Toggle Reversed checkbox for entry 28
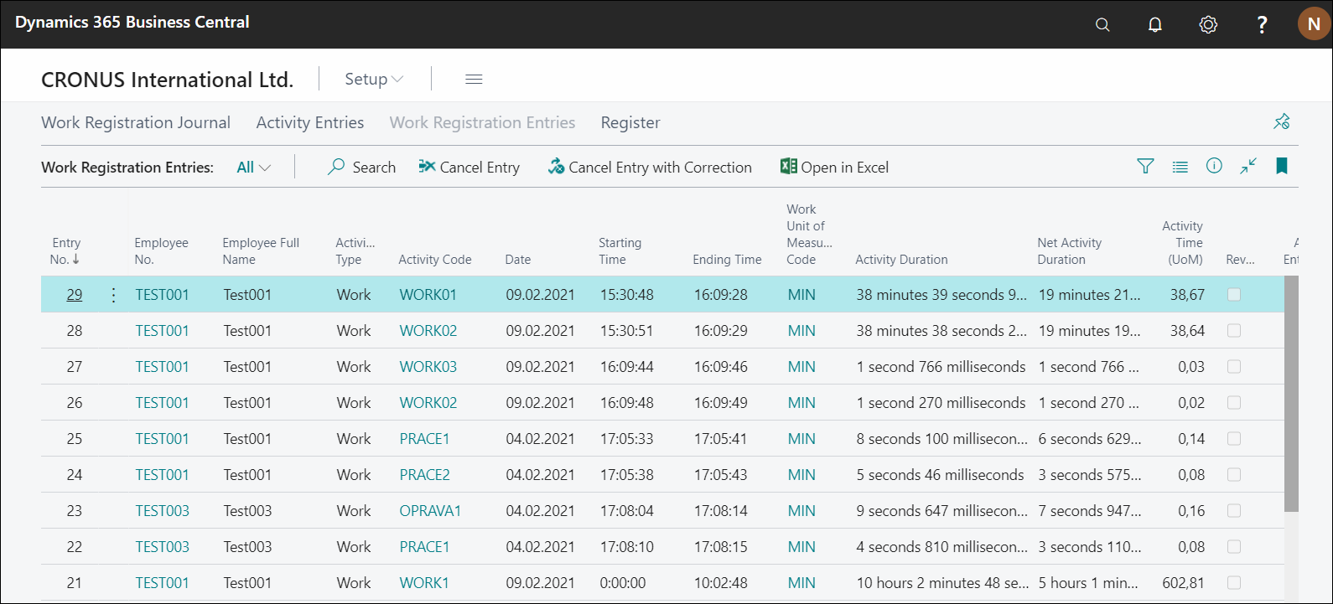 1234,331
